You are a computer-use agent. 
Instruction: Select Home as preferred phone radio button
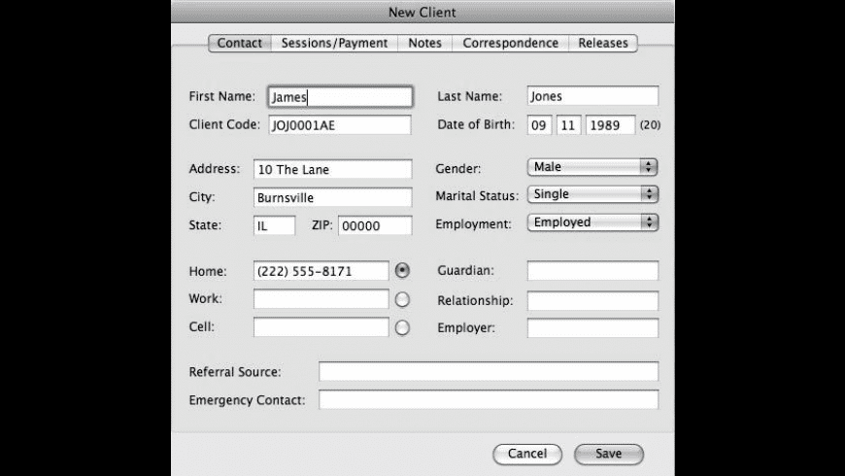pos(402,271)
